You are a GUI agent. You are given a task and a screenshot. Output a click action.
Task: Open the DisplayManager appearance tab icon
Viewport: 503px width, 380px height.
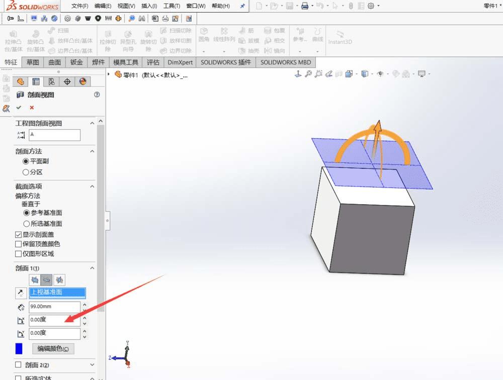click(83, 82)
